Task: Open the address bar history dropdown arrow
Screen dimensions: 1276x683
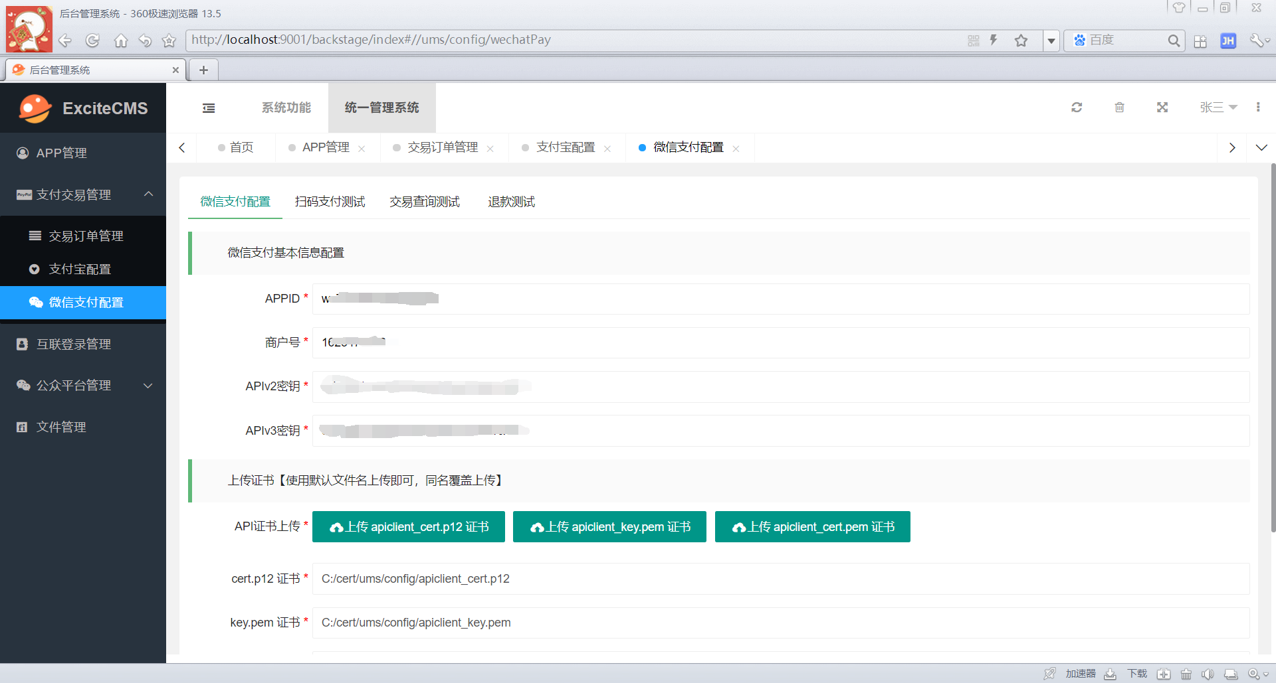Action: point(1051,40)
